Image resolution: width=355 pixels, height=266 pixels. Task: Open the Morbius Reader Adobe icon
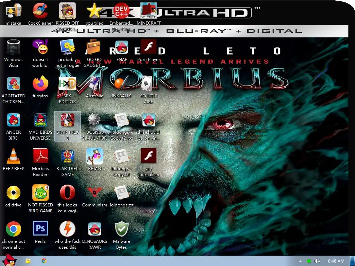click(40, 156)
